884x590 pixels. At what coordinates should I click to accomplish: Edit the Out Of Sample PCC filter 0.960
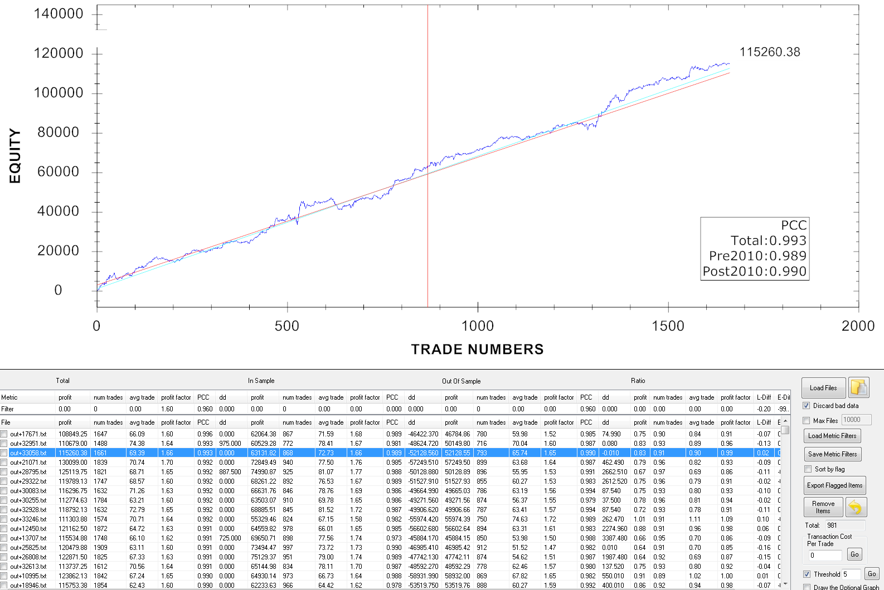(x=588, y=409)
